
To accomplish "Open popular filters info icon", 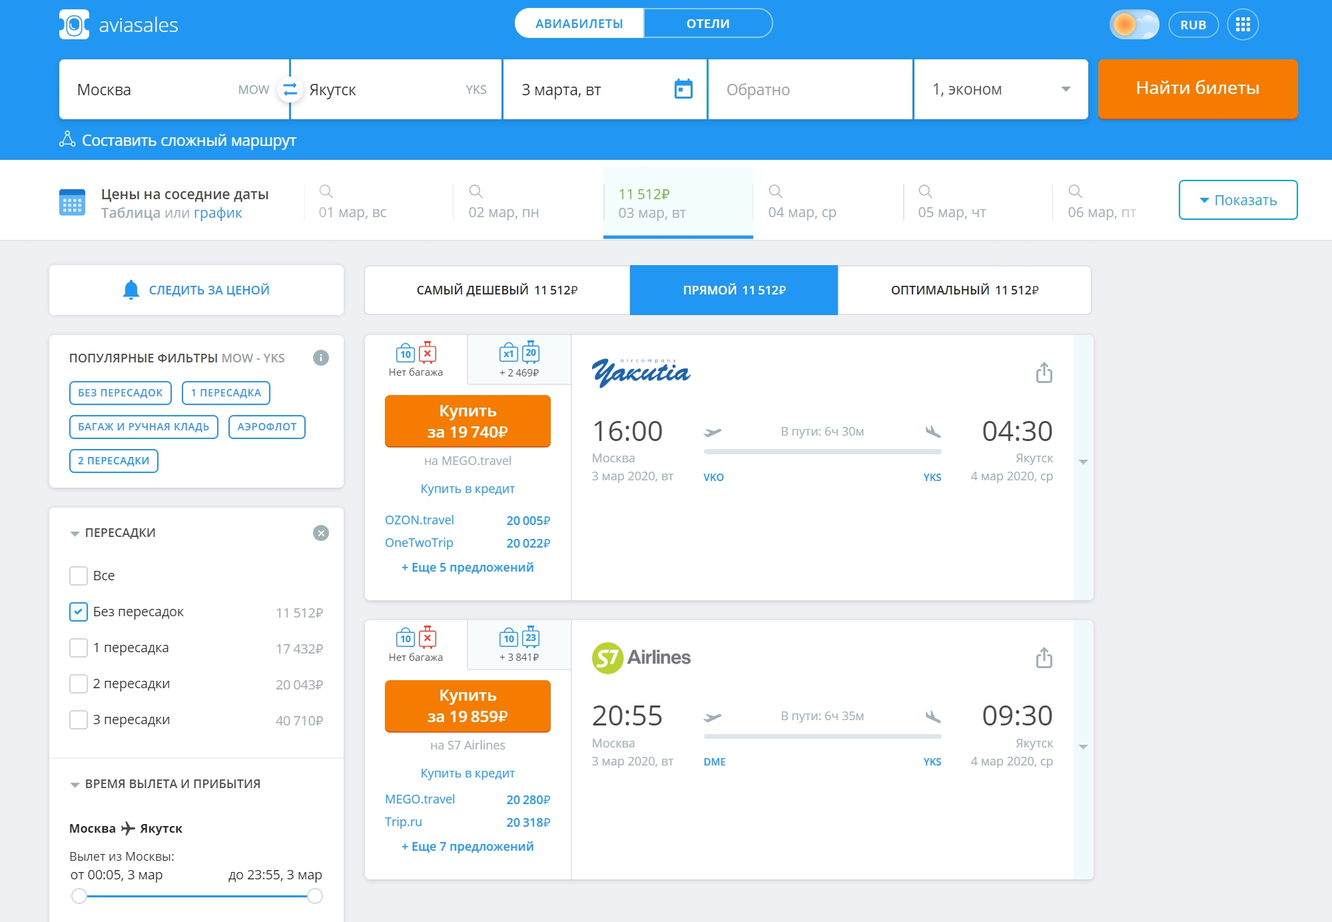I will 321,358.
